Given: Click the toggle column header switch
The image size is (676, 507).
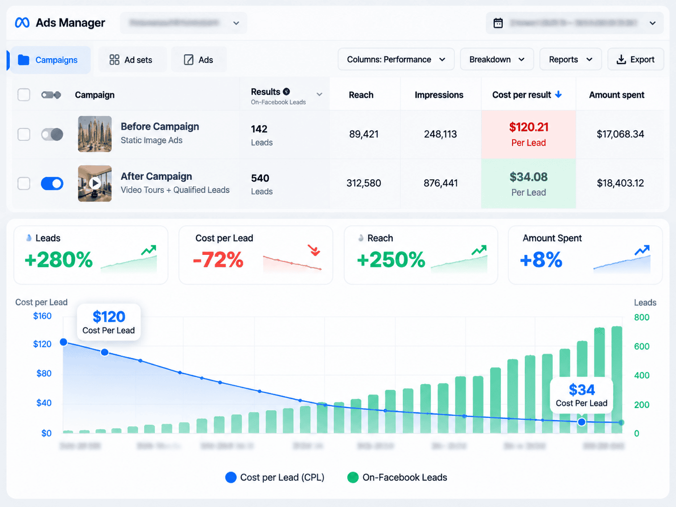Looking at the screenshot, I should (51, 95).
